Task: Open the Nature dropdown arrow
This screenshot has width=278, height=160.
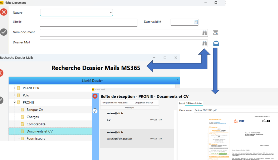Action: (x=111, y=12)
